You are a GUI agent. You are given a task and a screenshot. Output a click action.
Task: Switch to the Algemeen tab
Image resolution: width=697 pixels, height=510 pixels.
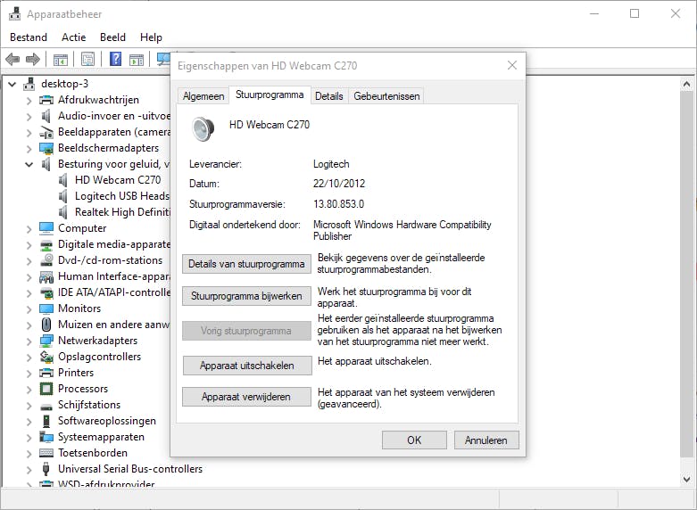point(203,96)
